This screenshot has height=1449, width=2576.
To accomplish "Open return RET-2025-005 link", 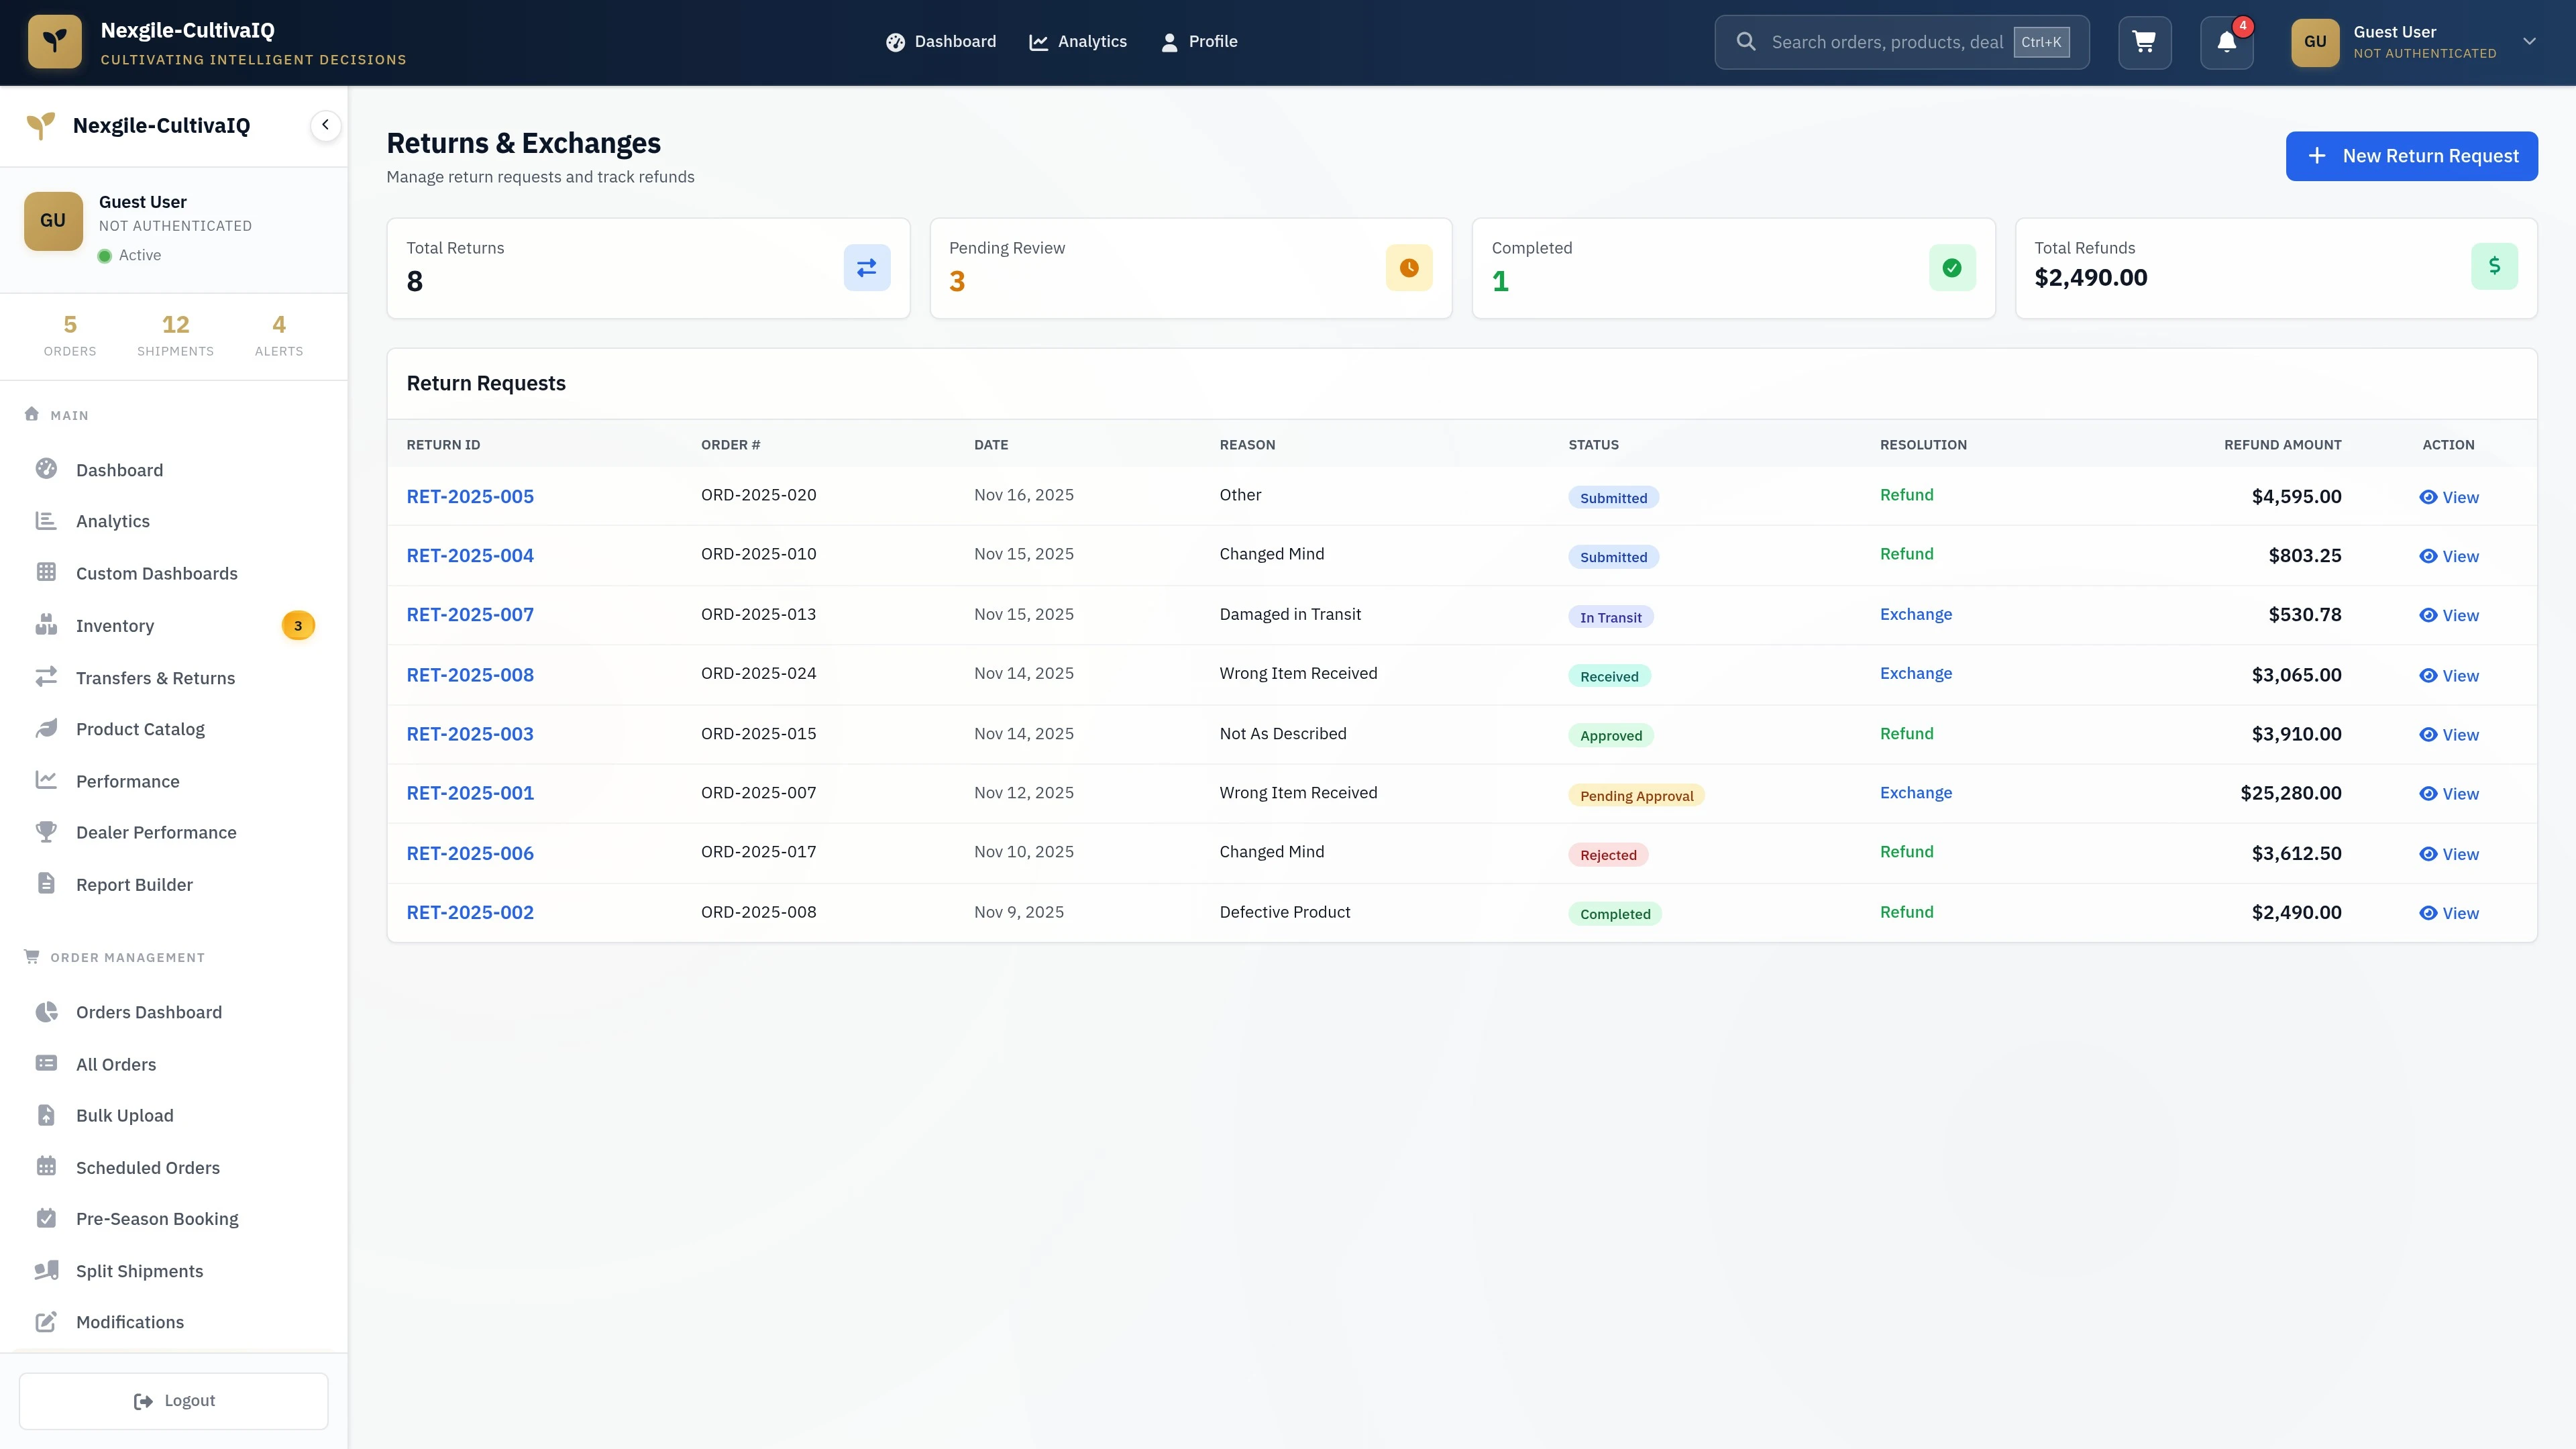I will click(x=469, y=496).
